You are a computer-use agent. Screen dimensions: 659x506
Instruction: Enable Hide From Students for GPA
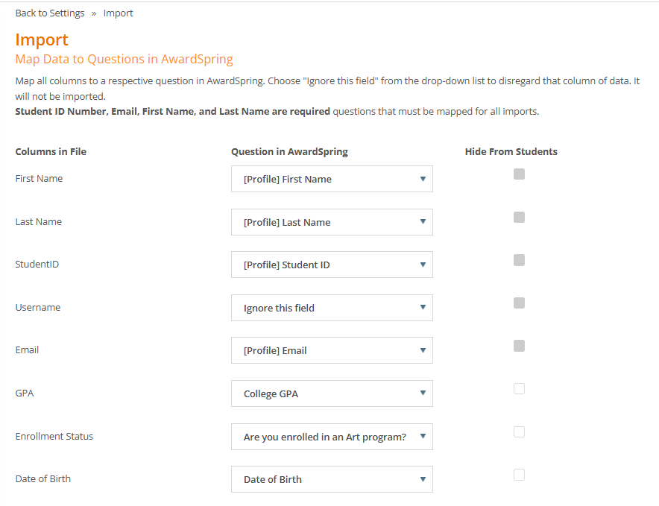[519, 388]
